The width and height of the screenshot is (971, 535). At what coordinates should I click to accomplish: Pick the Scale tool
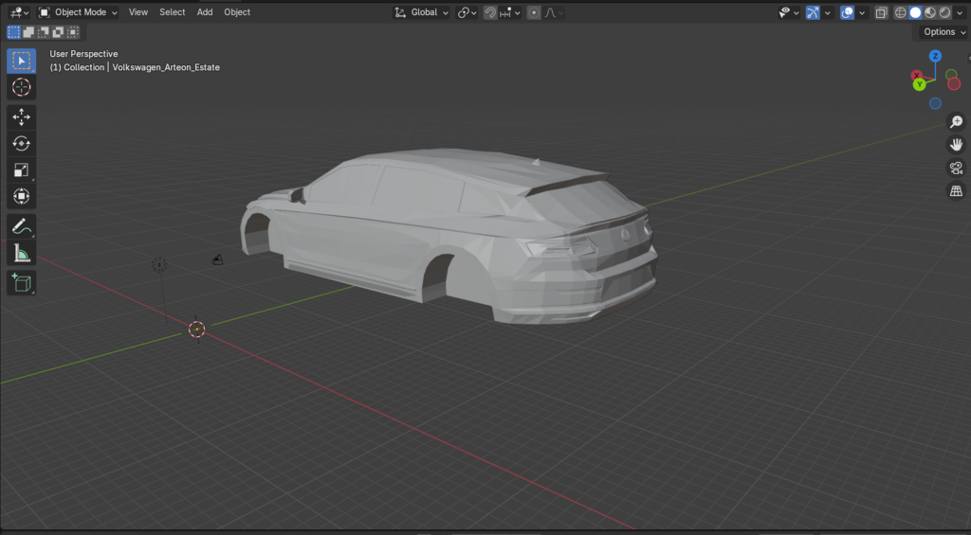point(21,170)
